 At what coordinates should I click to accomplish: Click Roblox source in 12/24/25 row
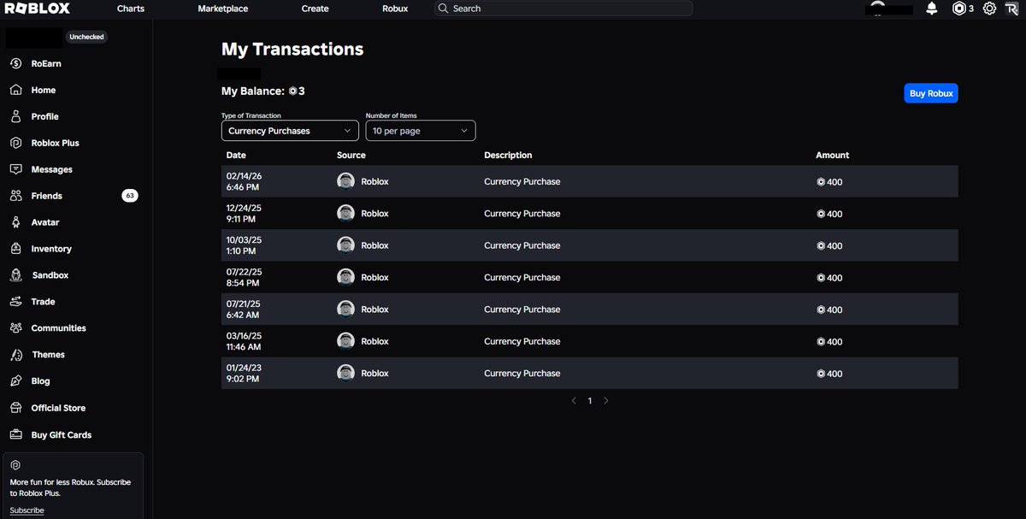point(374,214)
